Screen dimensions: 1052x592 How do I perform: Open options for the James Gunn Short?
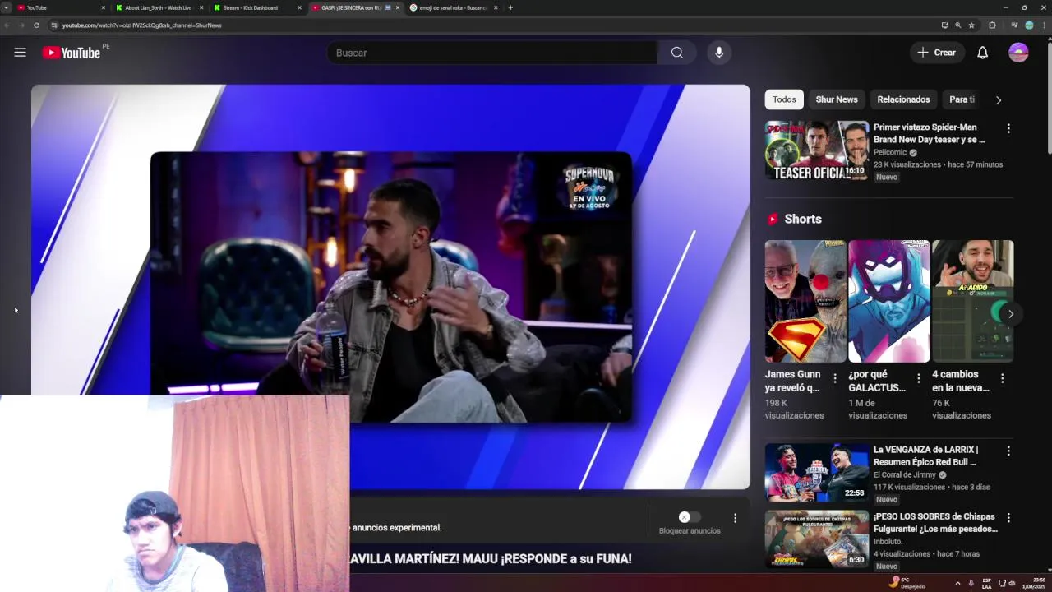pos(835,378)
